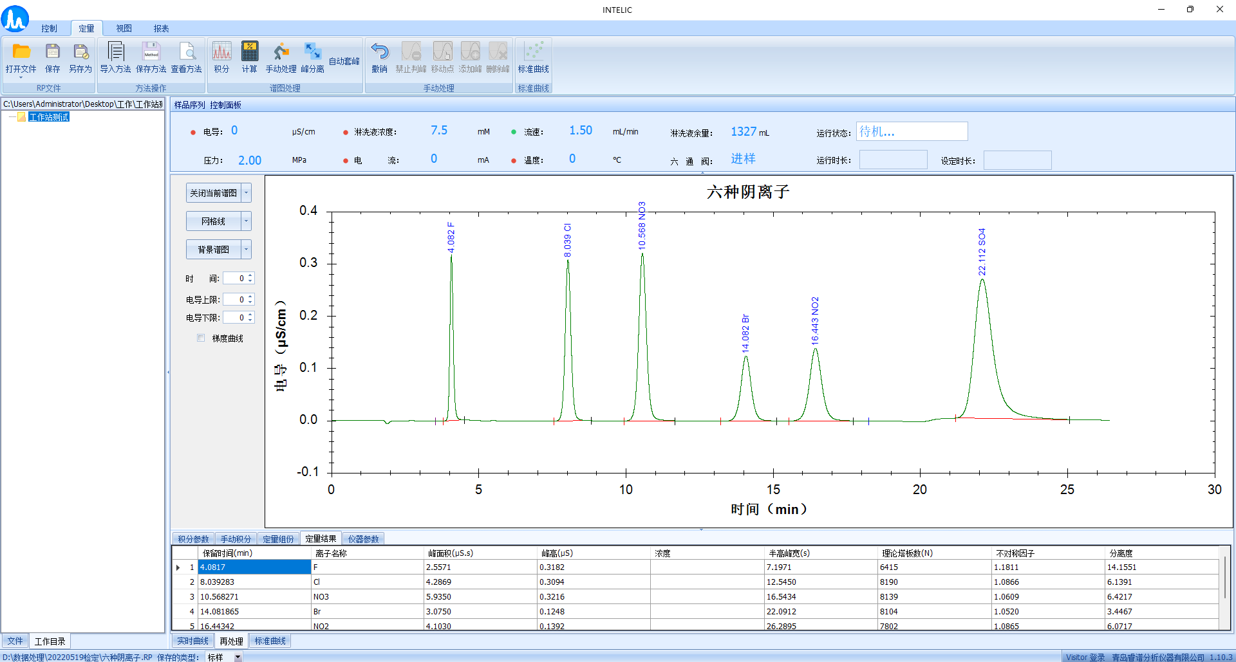
Task: Select the 工作目录 tab in left panel
Action: coord(50,641)
